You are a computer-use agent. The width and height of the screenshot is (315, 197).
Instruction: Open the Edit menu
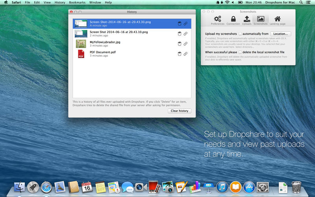37,2
